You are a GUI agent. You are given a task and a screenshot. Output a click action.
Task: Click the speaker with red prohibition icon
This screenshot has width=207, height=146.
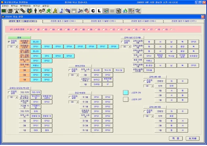(x=87, y=11)
